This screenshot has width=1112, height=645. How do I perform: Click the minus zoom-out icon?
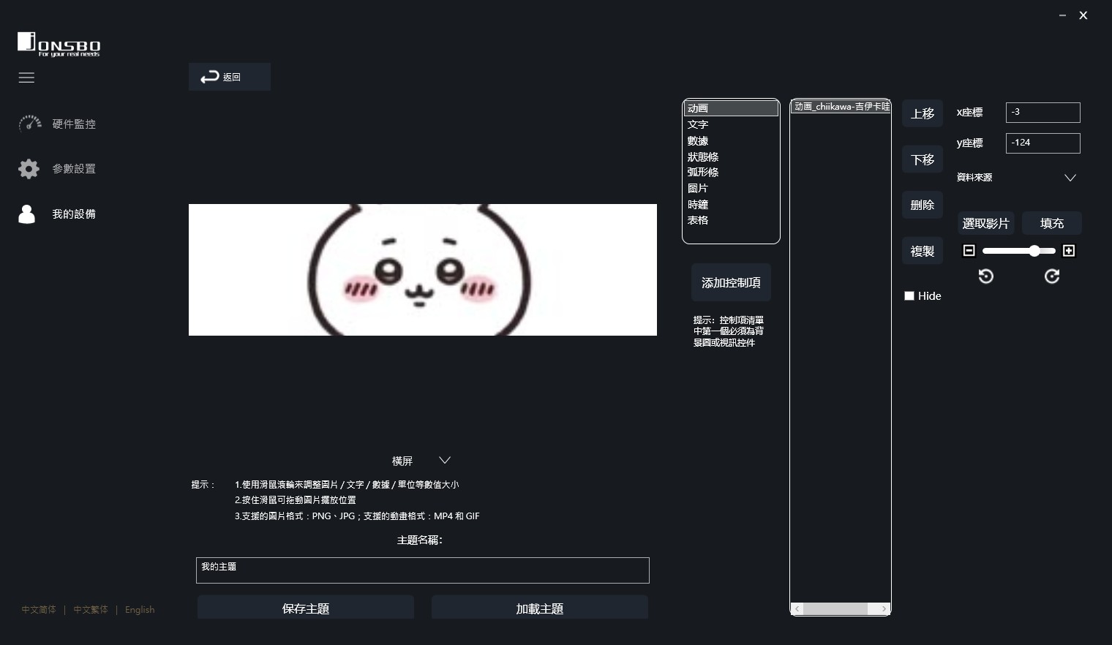969,251
